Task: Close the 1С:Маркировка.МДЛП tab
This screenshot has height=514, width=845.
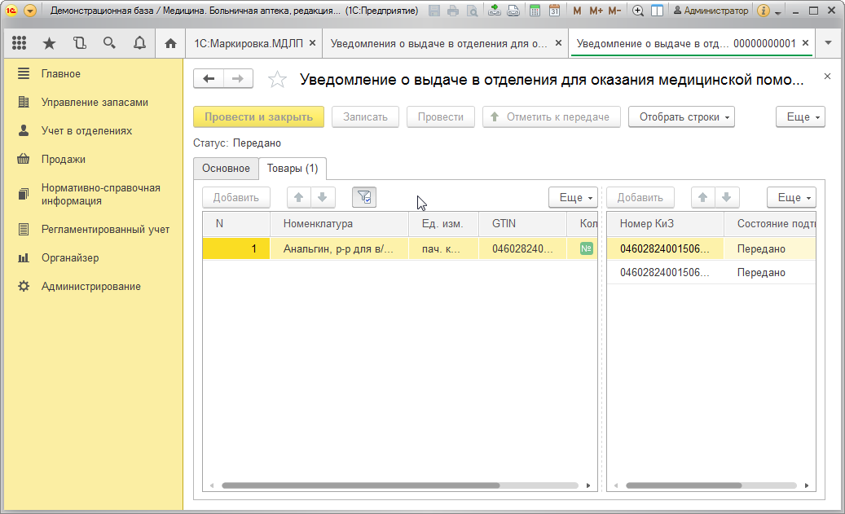Action: tap(313, 43)
